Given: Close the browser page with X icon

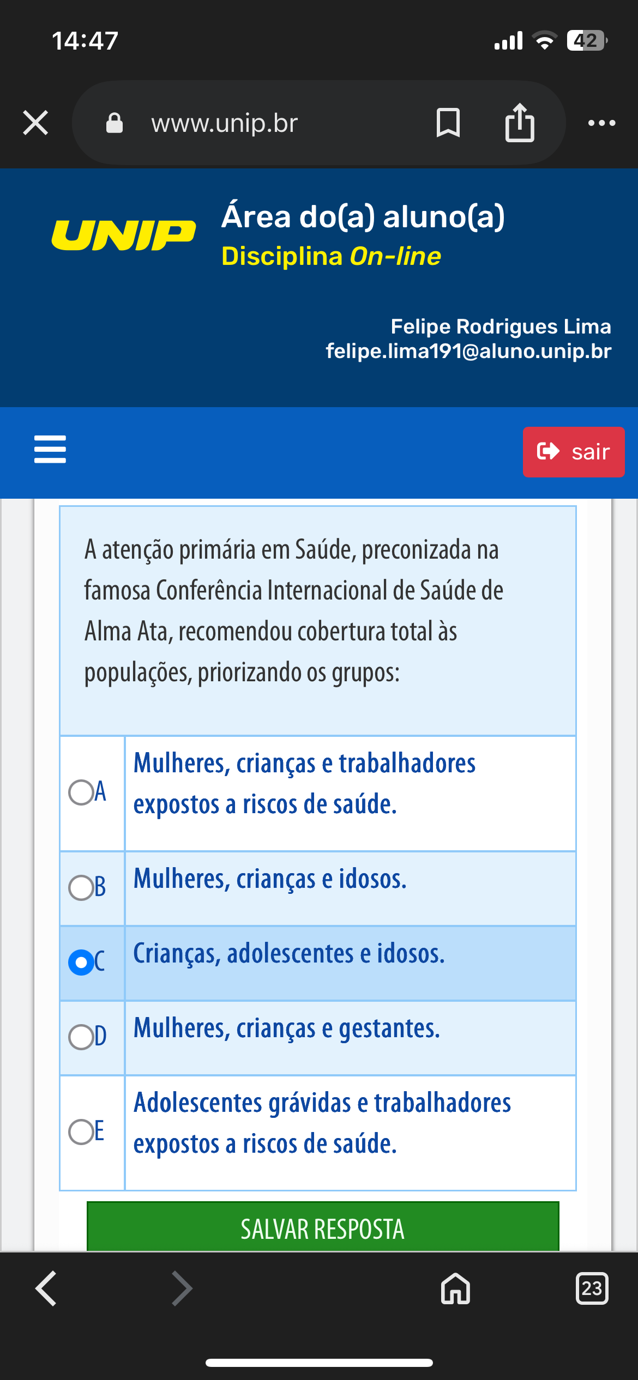Looking at the screenshot, I should click(36, 123).
